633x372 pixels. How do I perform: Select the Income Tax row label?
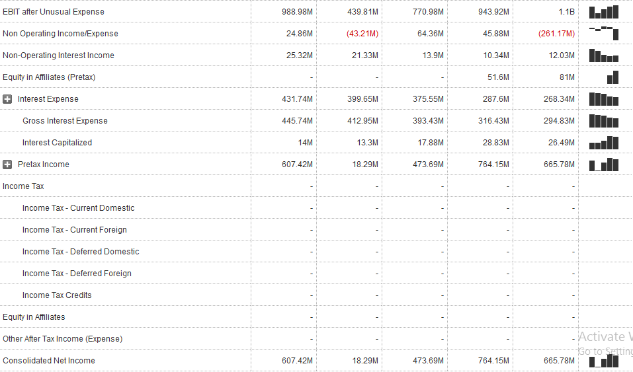tap(23, 186)
